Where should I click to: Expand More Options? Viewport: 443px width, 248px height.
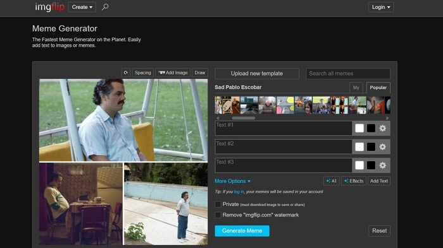pos(232,181)
